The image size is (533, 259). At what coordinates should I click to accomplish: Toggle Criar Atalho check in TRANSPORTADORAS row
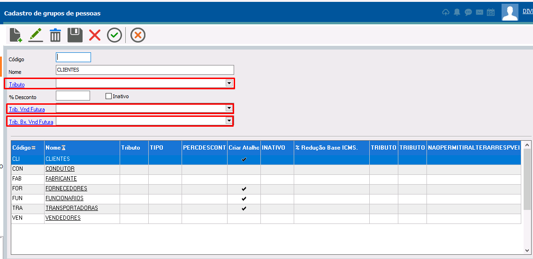pyautogui.click(x=244, y=208)
